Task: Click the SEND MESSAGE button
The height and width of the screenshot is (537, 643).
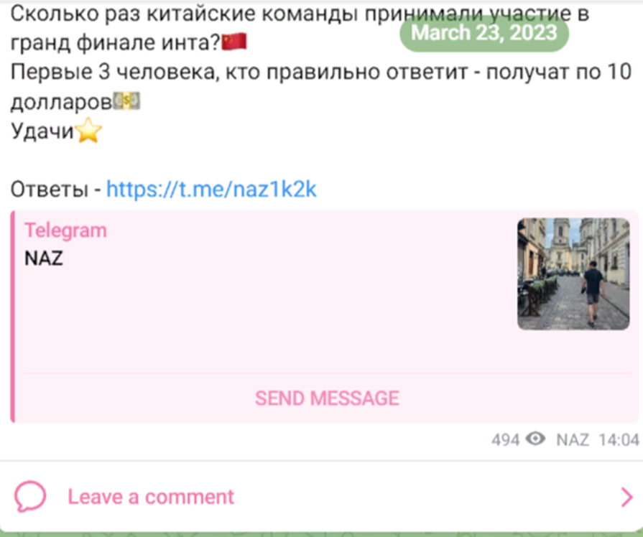Action: [x=327, y=398]
